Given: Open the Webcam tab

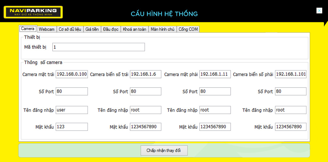Looking at the screenshot, I should pos(47,29).
